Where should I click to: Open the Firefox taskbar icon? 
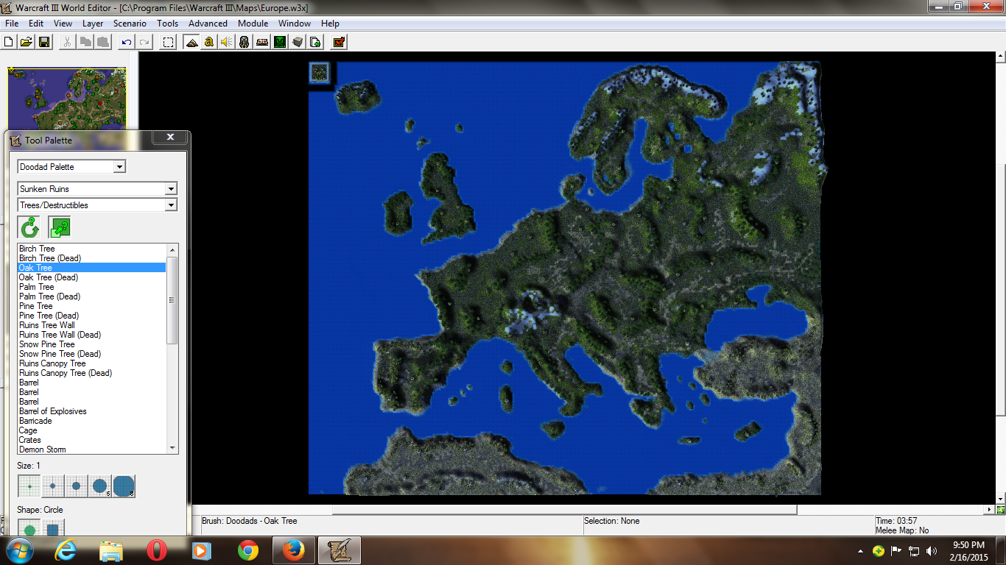[293, 550]
